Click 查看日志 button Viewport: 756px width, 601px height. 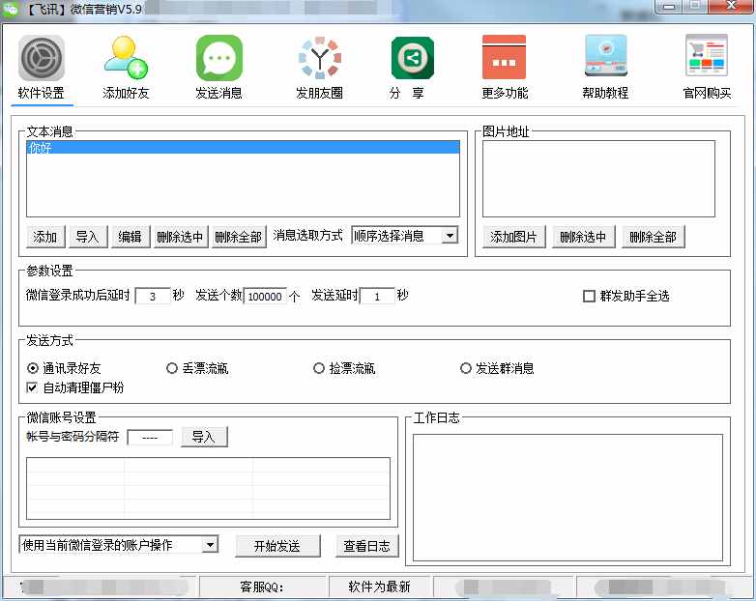pos(367,546)
